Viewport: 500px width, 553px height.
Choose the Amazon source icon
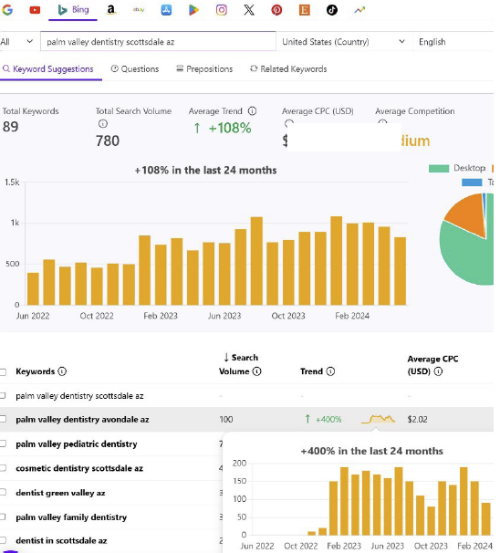111,10
